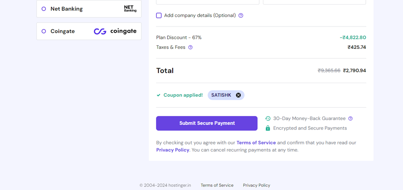This screenshot has width=403, height=190.
Task: Click the green coupon applied checkmark
Action: pyautogui.click(x=159, y=95)
